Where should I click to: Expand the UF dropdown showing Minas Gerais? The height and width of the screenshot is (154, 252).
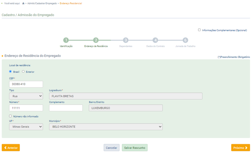[x=26, y=127]
